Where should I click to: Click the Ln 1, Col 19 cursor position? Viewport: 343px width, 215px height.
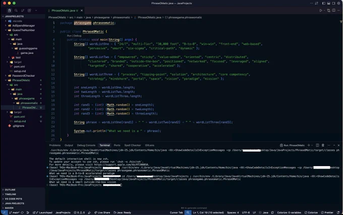[x=208, y=212]
